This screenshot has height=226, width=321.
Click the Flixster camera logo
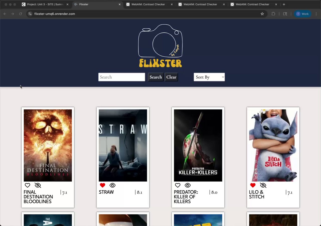point(160,46)
